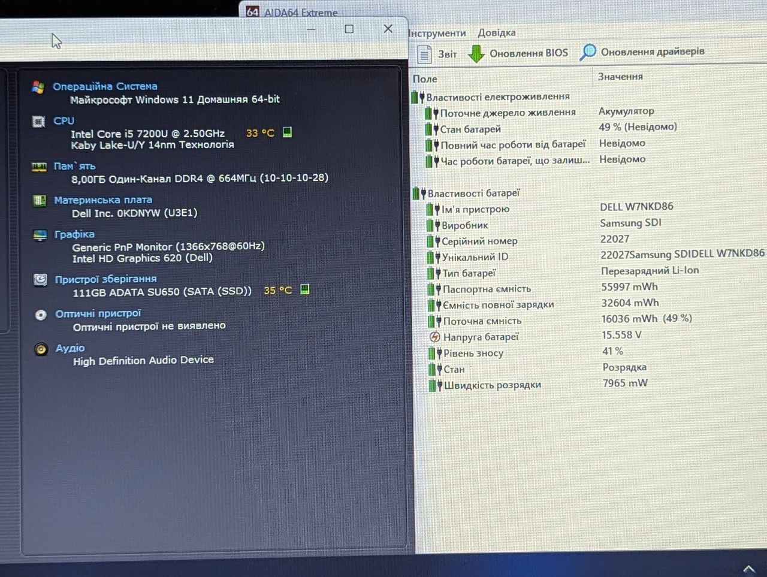
Task: Select the Властивості батареї group row
Action: pyautogui.click(x=473, y=193)
